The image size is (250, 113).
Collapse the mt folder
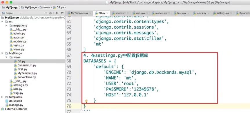pyautogui.click(x=2, y=21)
